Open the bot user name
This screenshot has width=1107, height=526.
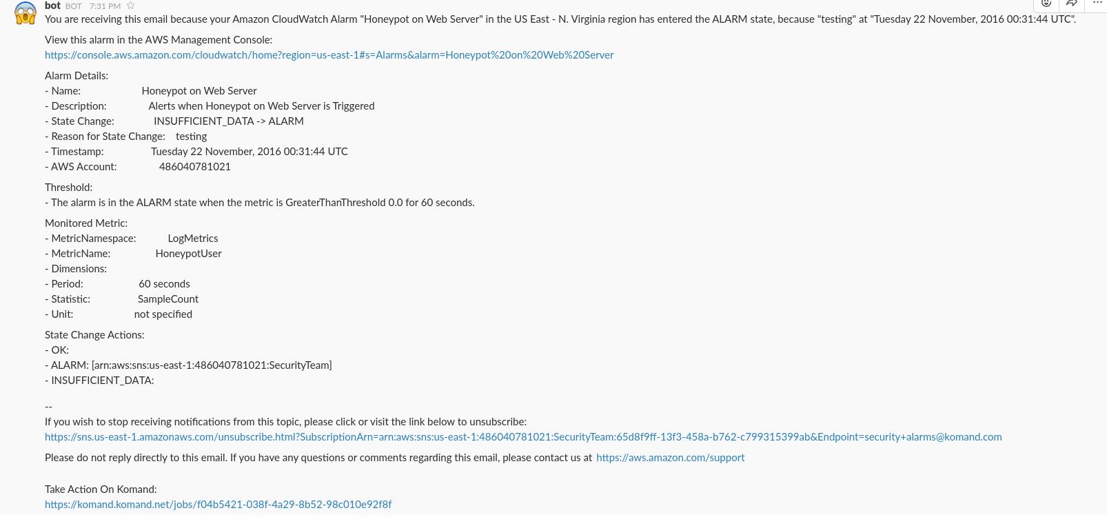point(52,6)
